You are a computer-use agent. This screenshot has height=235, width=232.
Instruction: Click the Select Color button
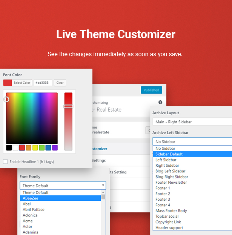pyautogui.click(x=22, y=83)
